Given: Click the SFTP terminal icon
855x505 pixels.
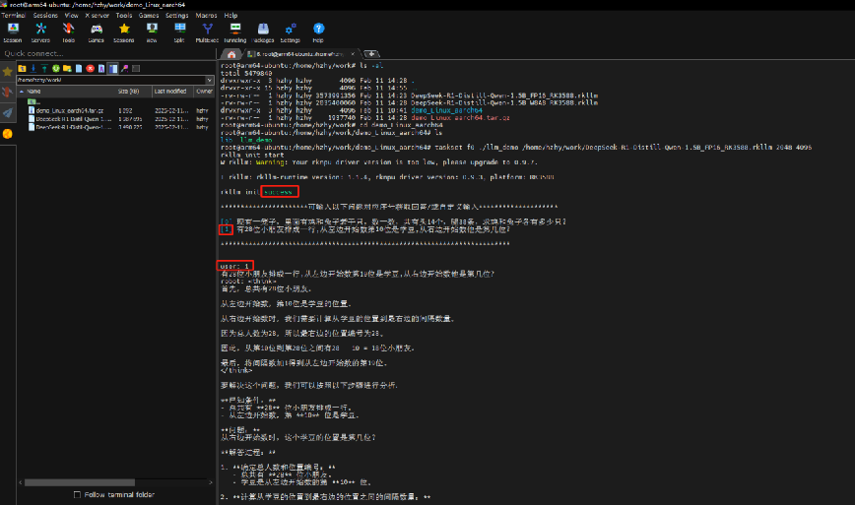Looking at the screenshot, I should (136, 68).
